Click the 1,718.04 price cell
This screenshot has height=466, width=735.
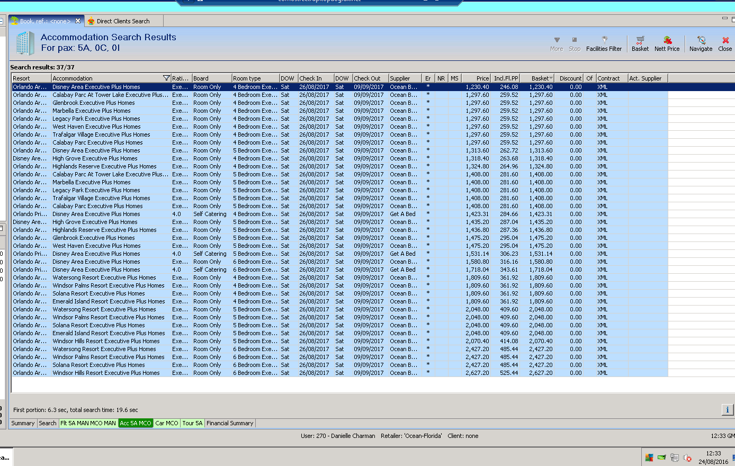point(477,270)
